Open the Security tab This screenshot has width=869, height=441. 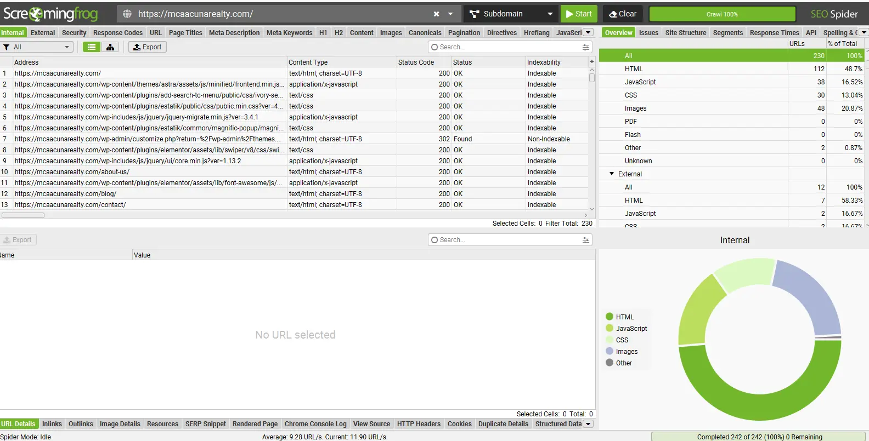(x=74, y=33)
